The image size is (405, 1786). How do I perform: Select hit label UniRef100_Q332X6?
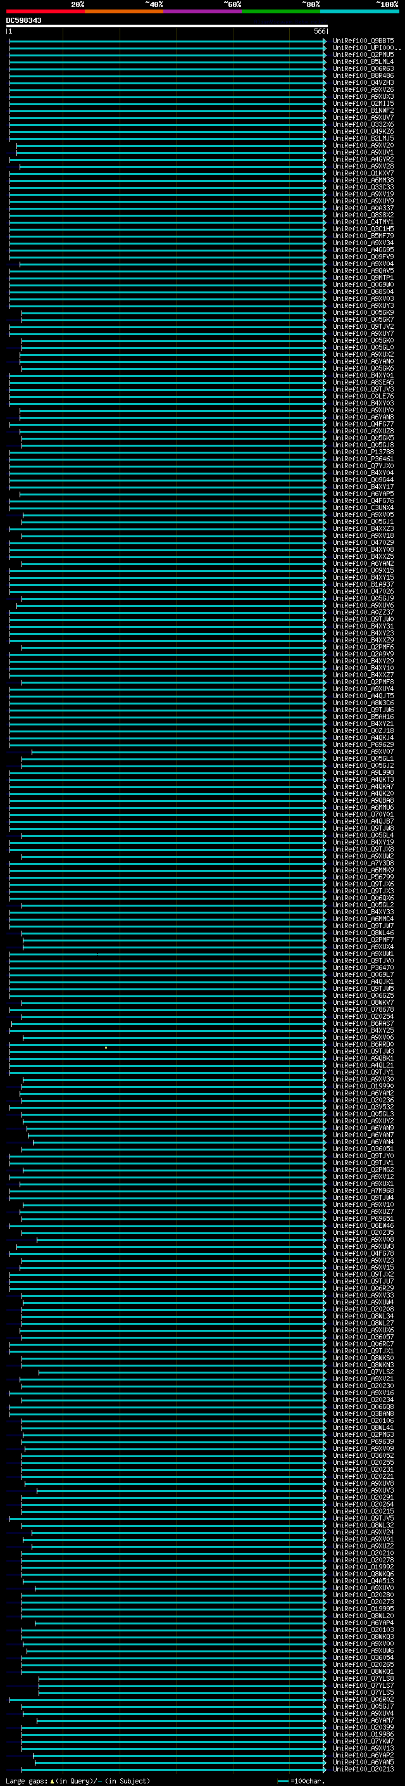(x=363, y=125)
